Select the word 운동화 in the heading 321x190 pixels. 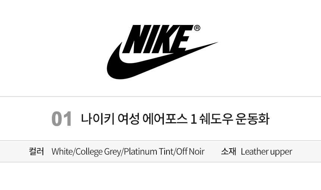point(252,119)
